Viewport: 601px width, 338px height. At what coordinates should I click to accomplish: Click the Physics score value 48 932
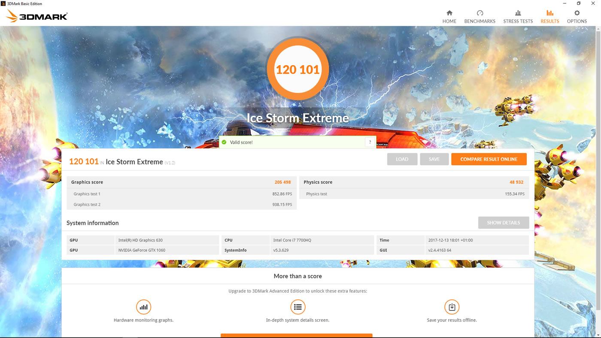[517, 182]
